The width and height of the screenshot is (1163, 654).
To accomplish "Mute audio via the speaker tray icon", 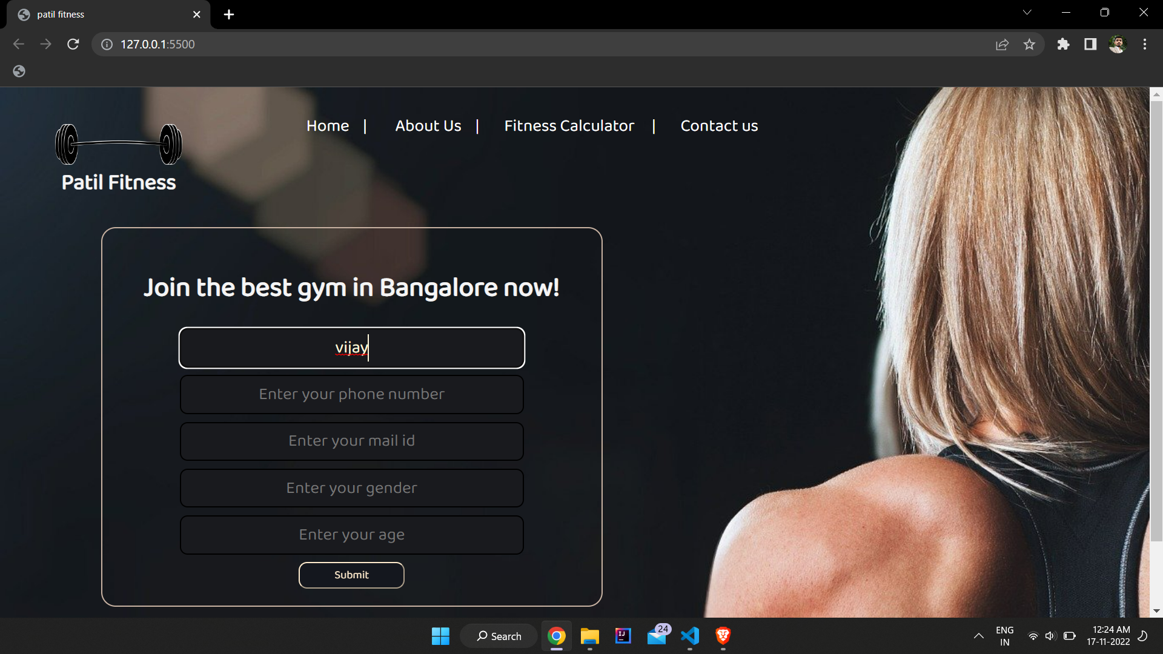I will [x=1051, y=636].
